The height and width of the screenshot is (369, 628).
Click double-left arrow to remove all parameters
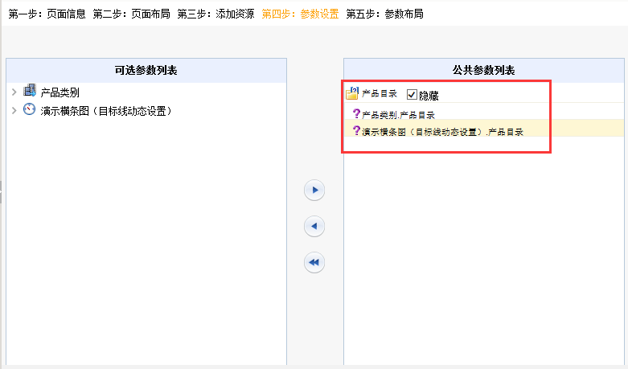pos(314,263)
